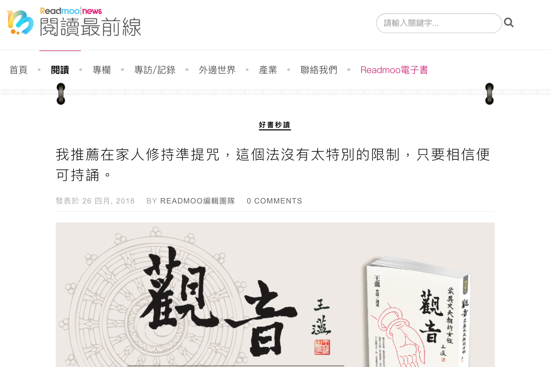Open the 專訪/記錄 menu item

(155, 70)
